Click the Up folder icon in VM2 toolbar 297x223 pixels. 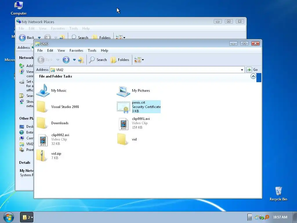pyautogui.click(x=81, y=60)
